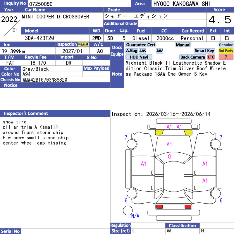Select the A.Bag equipment badge
Image resolution: width=234 pixels, height=234 pixels.
[131, 51]
